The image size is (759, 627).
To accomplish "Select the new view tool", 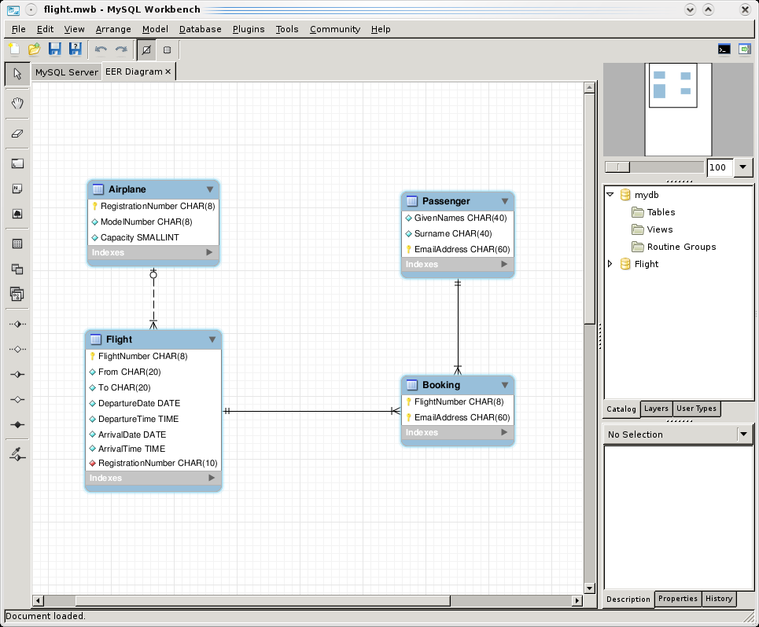I will [x=17, y=269].
